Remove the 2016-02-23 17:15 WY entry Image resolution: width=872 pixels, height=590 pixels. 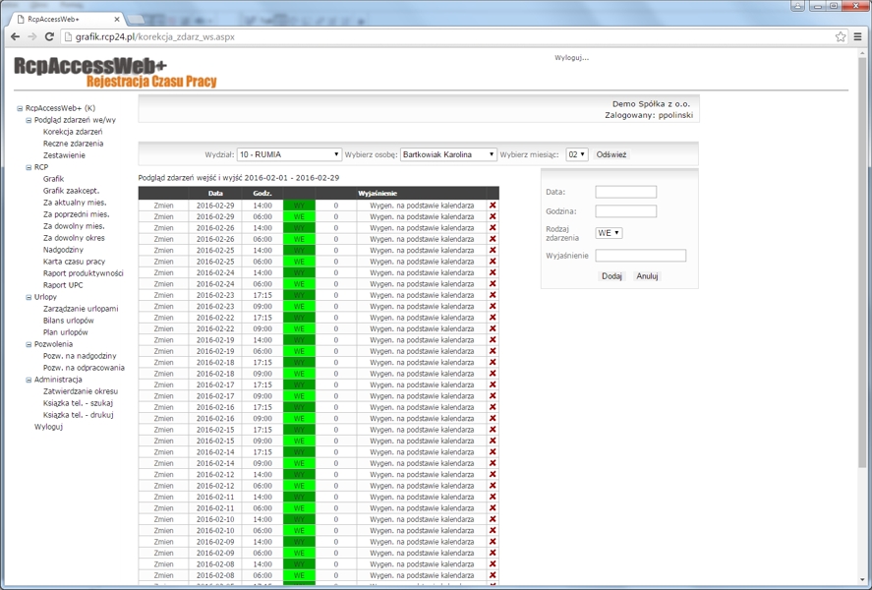tap(493, 295)
